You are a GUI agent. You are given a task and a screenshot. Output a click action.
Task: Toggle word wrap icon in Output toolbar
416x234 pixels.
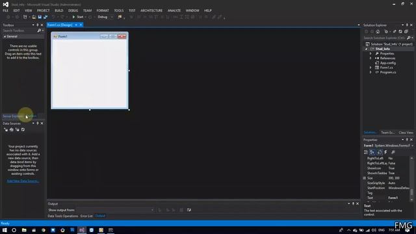pyautogui.click(x=189, y=210)
